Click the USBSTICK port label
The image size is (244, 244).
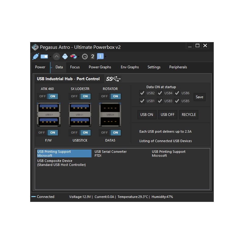coord(80,140)
